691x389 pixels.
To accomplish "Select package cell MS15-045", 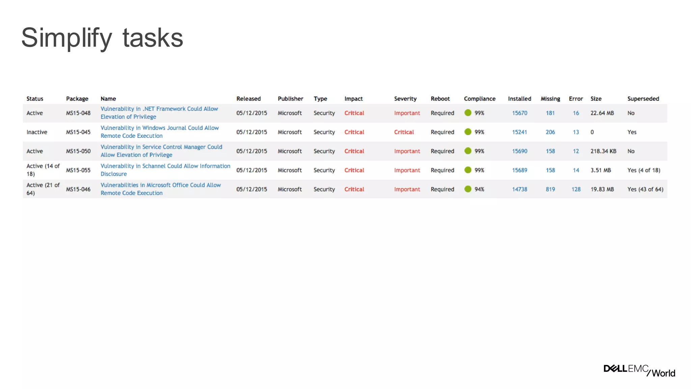I will [x=78, y=132].
